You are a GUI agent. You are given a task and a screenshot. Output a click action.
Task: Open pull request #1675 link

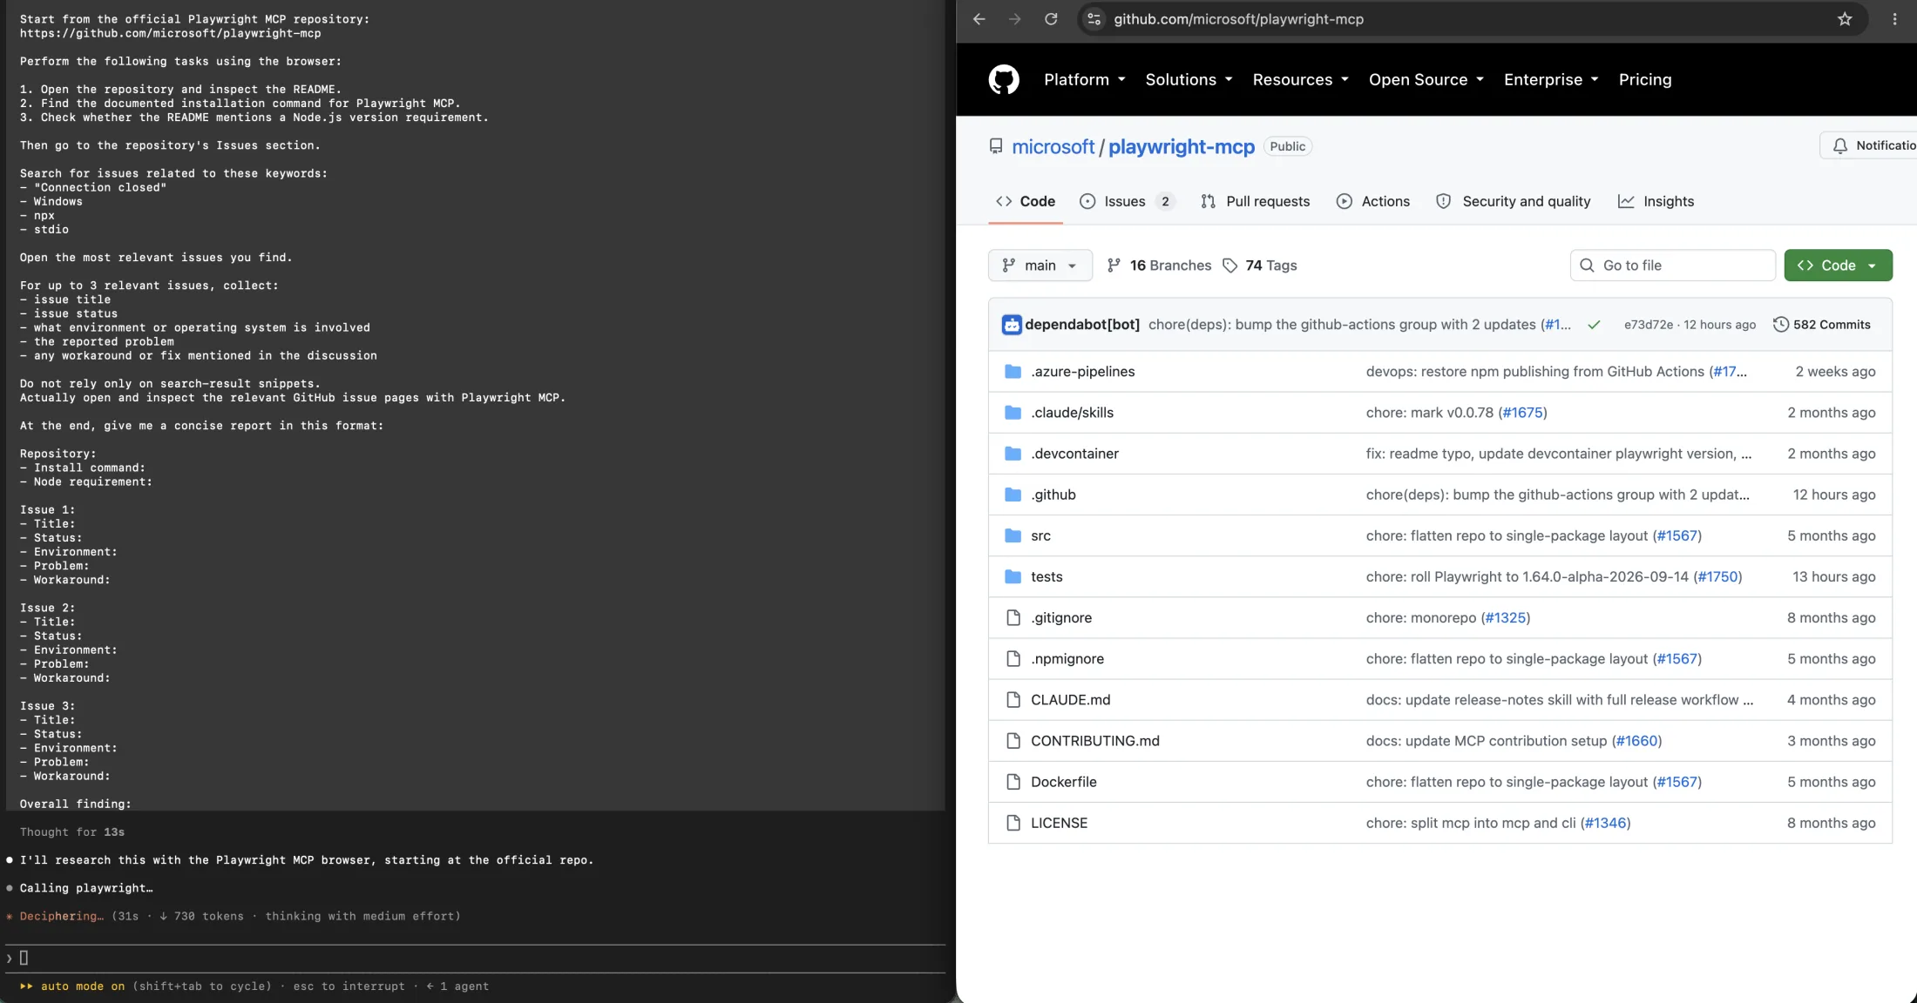coord(1522,413)
